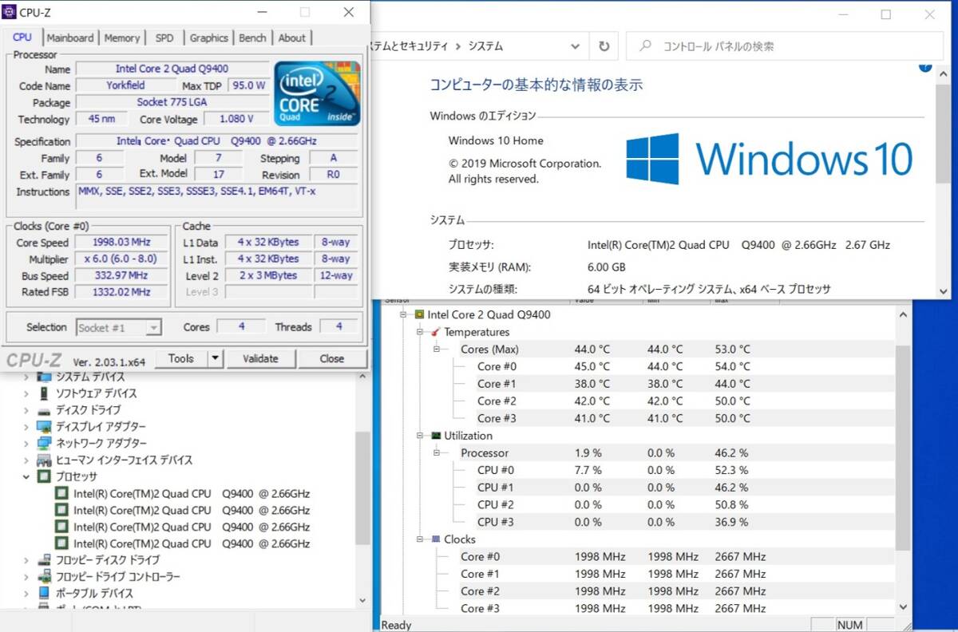Viewport: 958px width, 632px height.
Task: Click the Rated FSB value 1332.02 MHz
Action: tap(121, 292)
